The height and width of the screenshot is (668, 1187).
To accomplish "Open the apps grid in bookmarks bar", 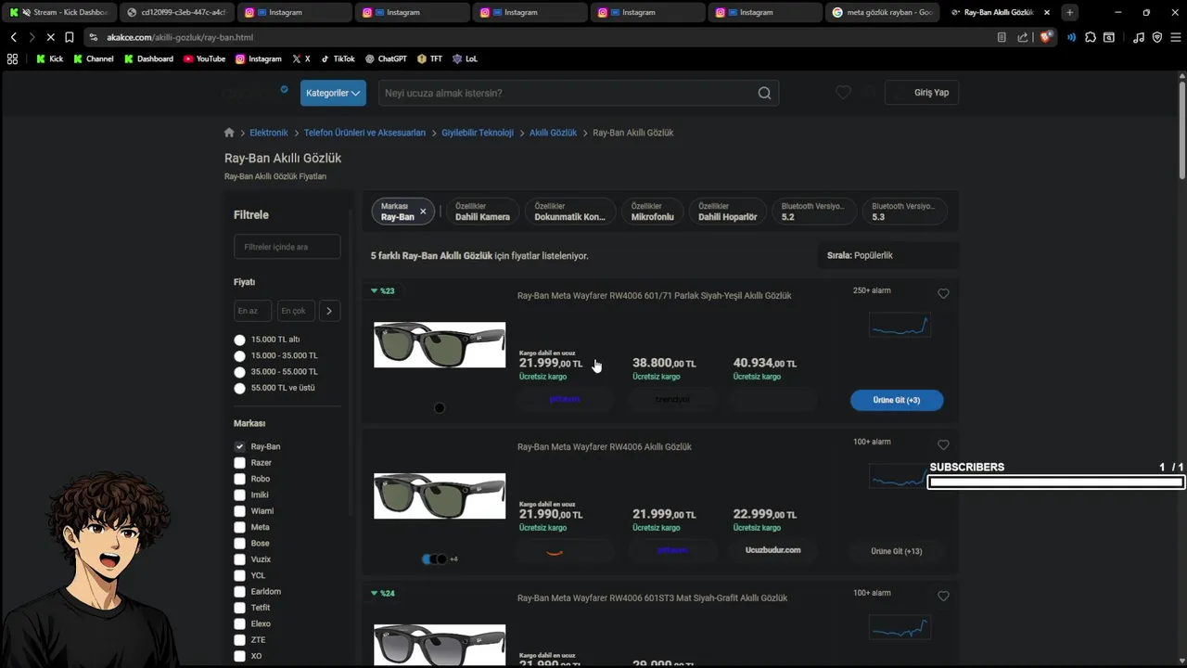I will click(x=12, y=58).
